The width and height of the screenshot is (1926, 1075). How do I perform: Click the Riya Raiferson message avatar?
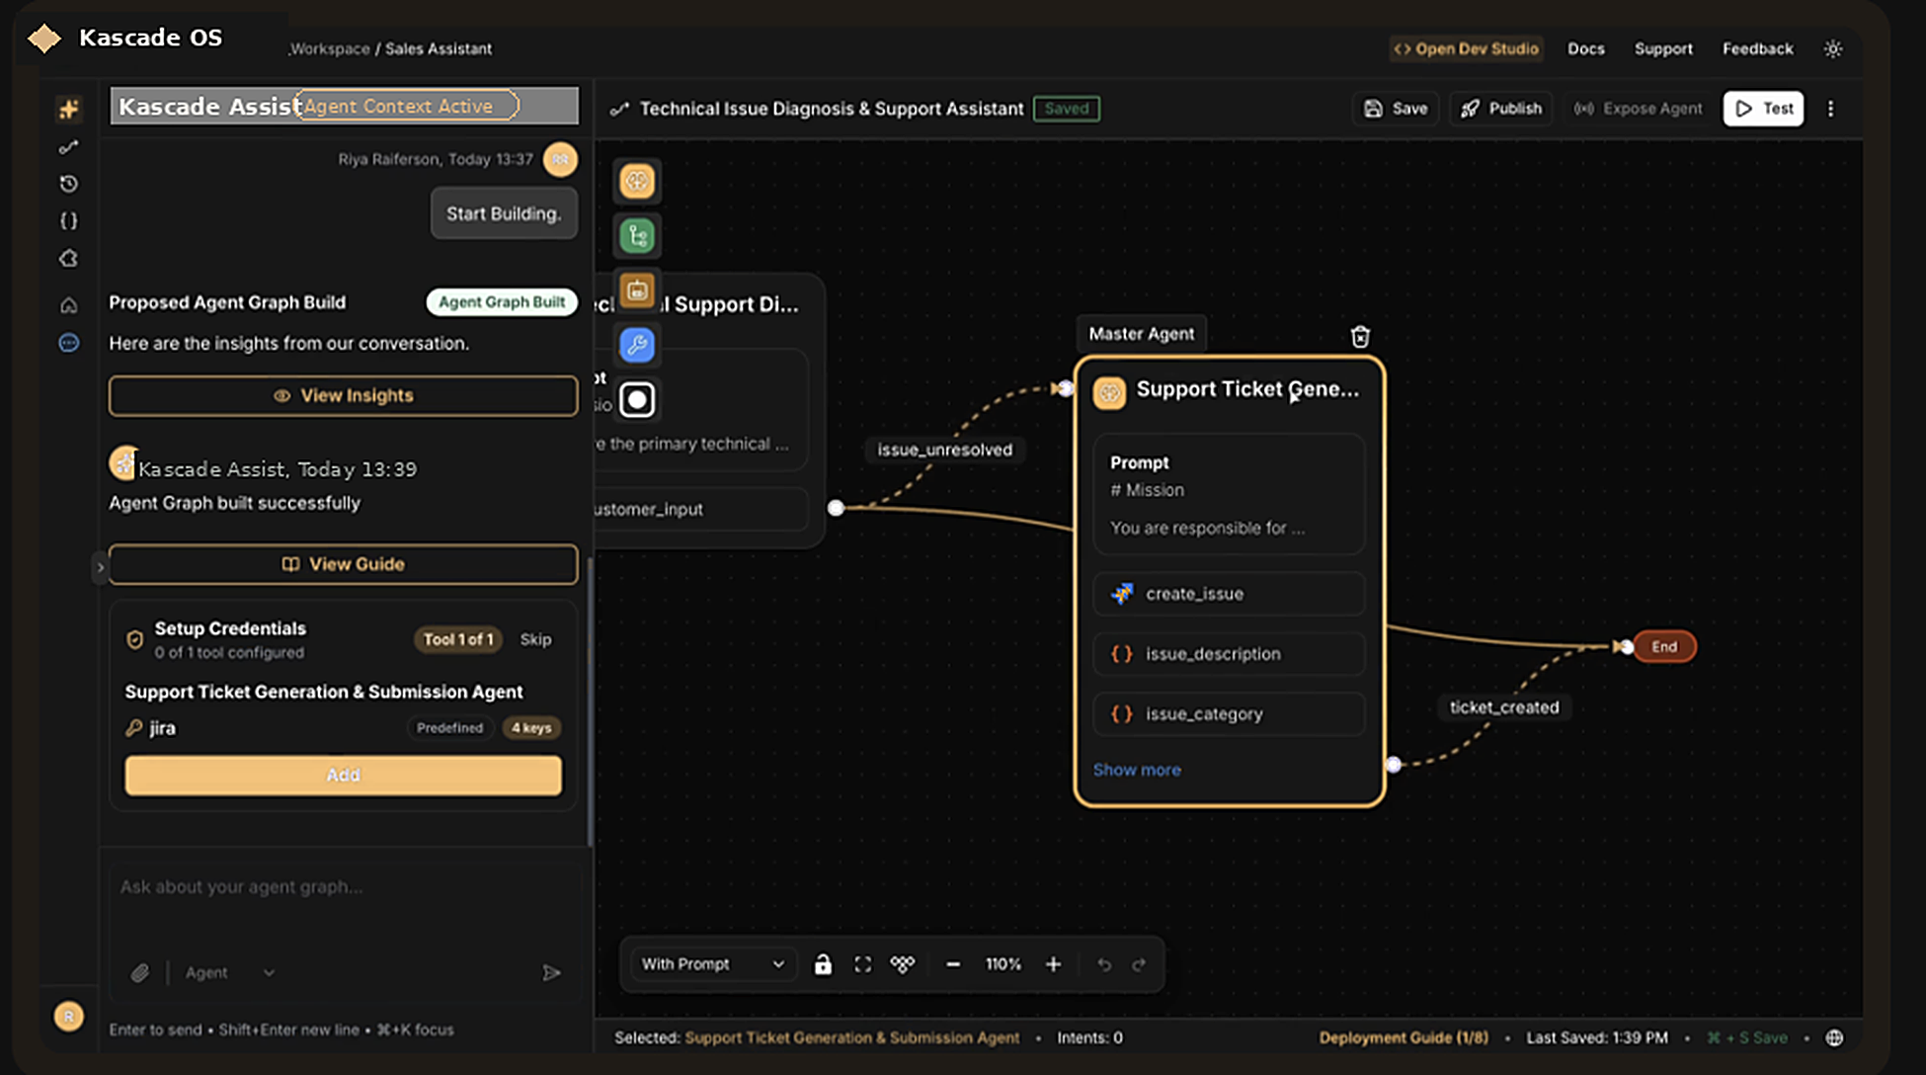[x=560, y=159]
